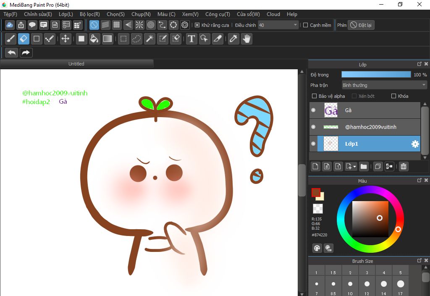Delete layer with the trash icon
Screen dimensions: 430x296
click(404, 166)
